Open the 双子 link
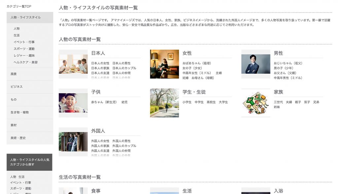 click(307, 102)
